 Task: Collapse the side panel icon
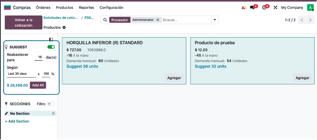[x=51, y=39]
